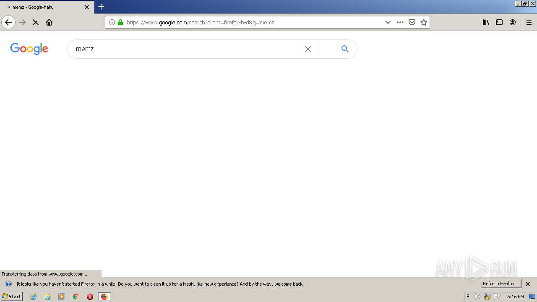537x302 pixels.
Task: Show site information icon in address bar
Action: click(x=112, y=22)
